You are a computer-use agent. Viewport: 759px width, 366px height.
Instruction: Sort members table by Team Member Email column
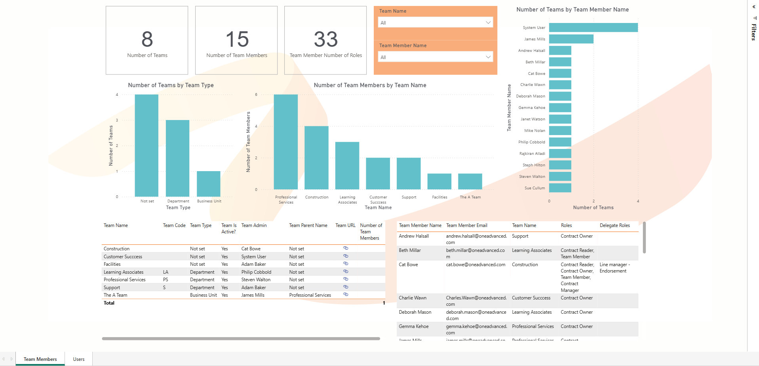click(467, 225)
